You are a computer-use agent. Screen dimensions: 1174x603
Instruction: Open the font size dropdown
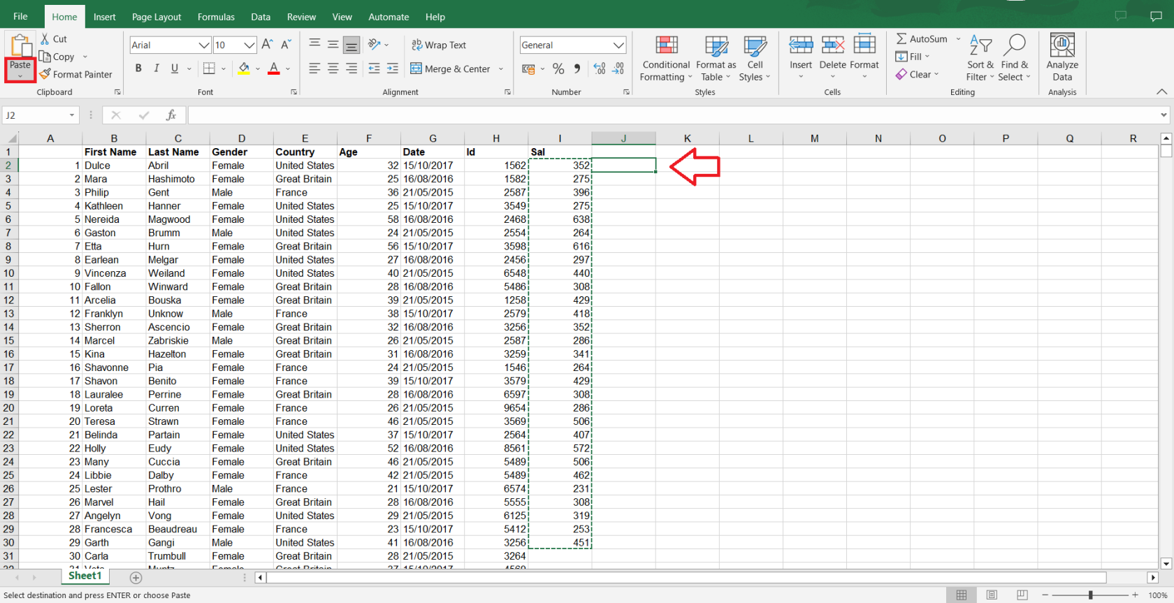[x=249, y=45]
